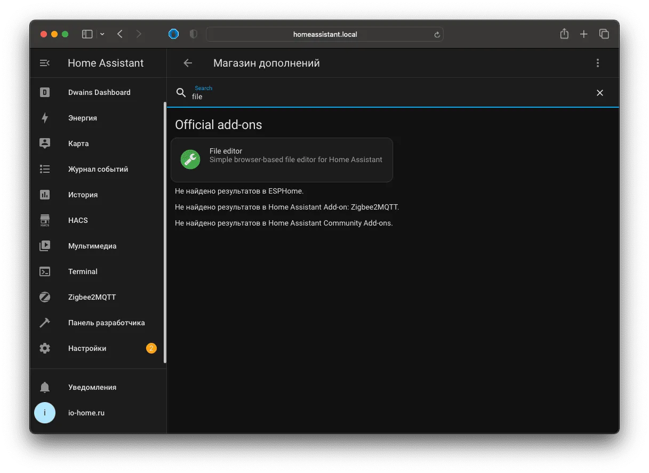Viewport: 649px width, 473px height.
Task: Reload the page in address bar
Action: tap(437, 35)
